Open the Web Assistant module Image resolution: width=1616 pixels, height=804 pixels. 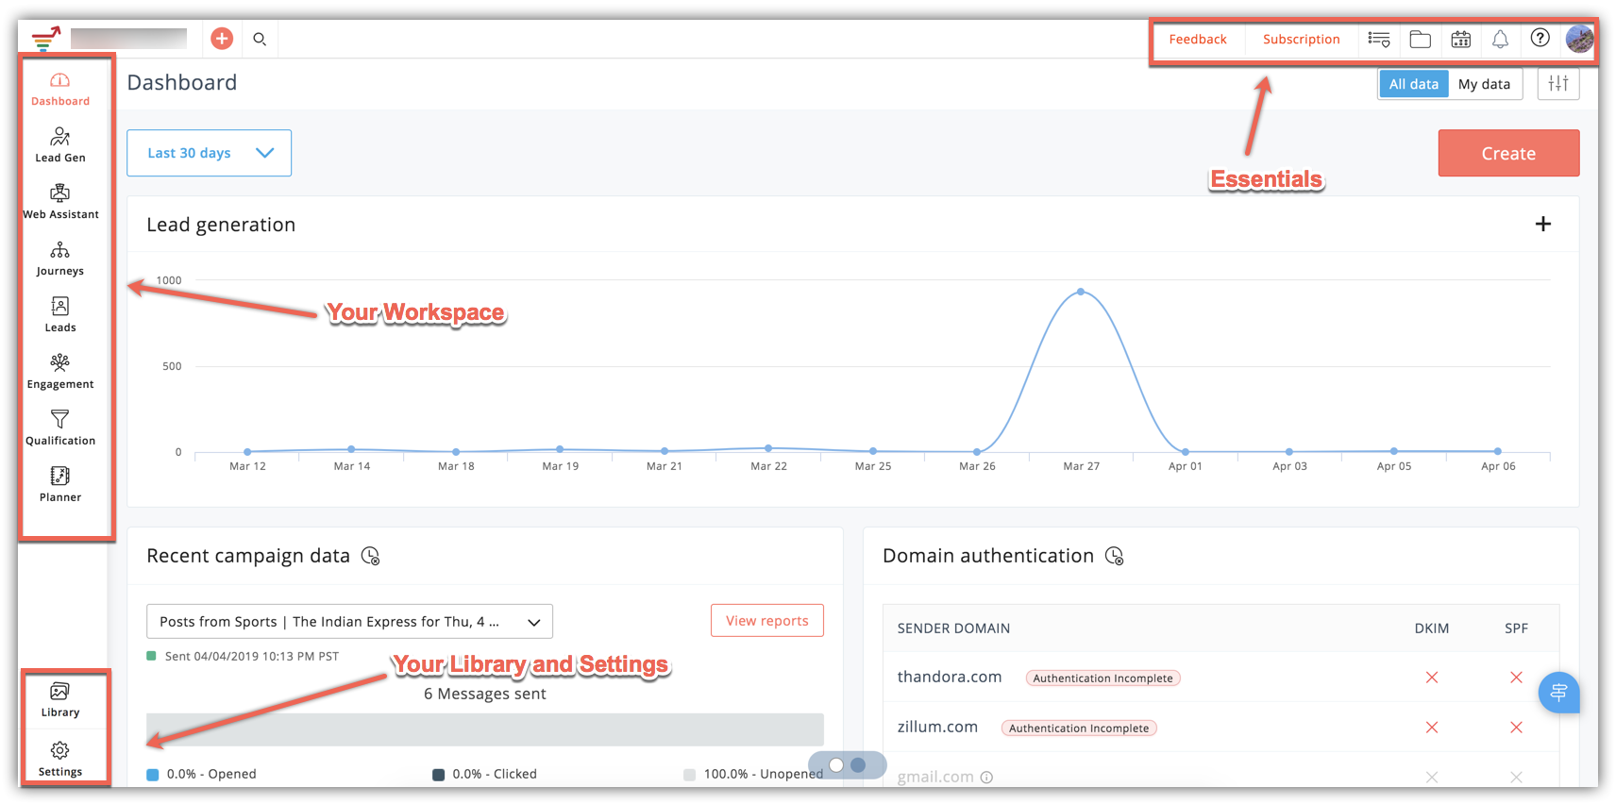pyautogui.click(x=60, y=201)
